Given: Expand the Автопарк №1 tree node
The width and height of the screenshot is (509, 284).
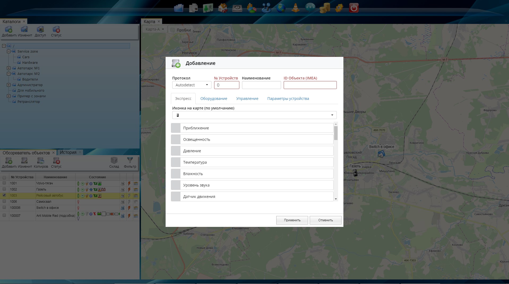Looking at the screenshot, I should pyautogui.click(x=8, y=68).
